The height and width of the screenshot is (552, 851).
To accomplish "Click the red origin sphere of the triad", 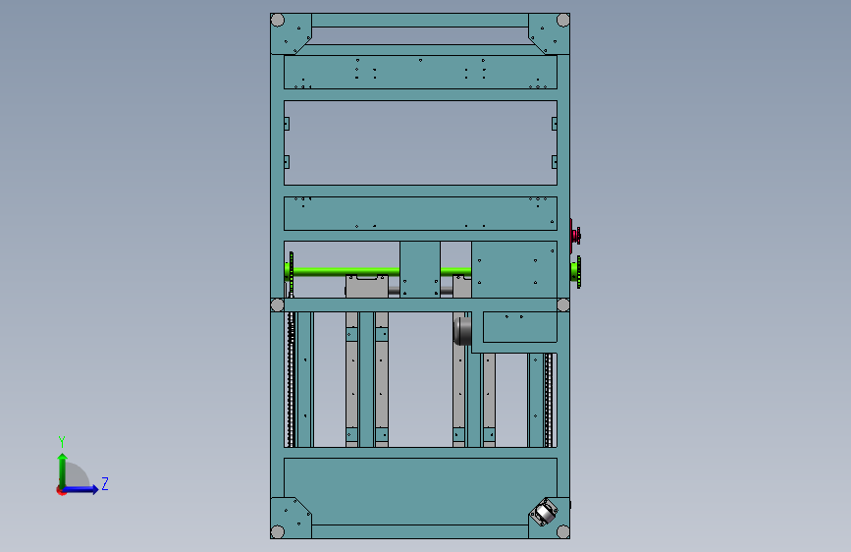I will point(61,491).
